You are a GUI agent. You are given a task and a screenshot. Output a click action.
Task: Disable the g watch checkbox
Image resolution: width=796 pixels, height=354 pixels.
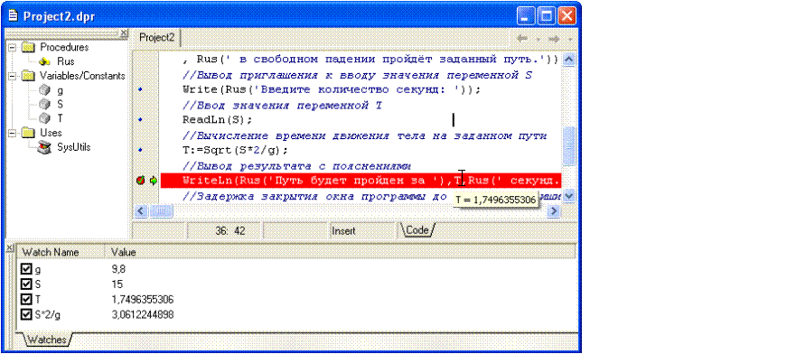(x=26, y=269)
